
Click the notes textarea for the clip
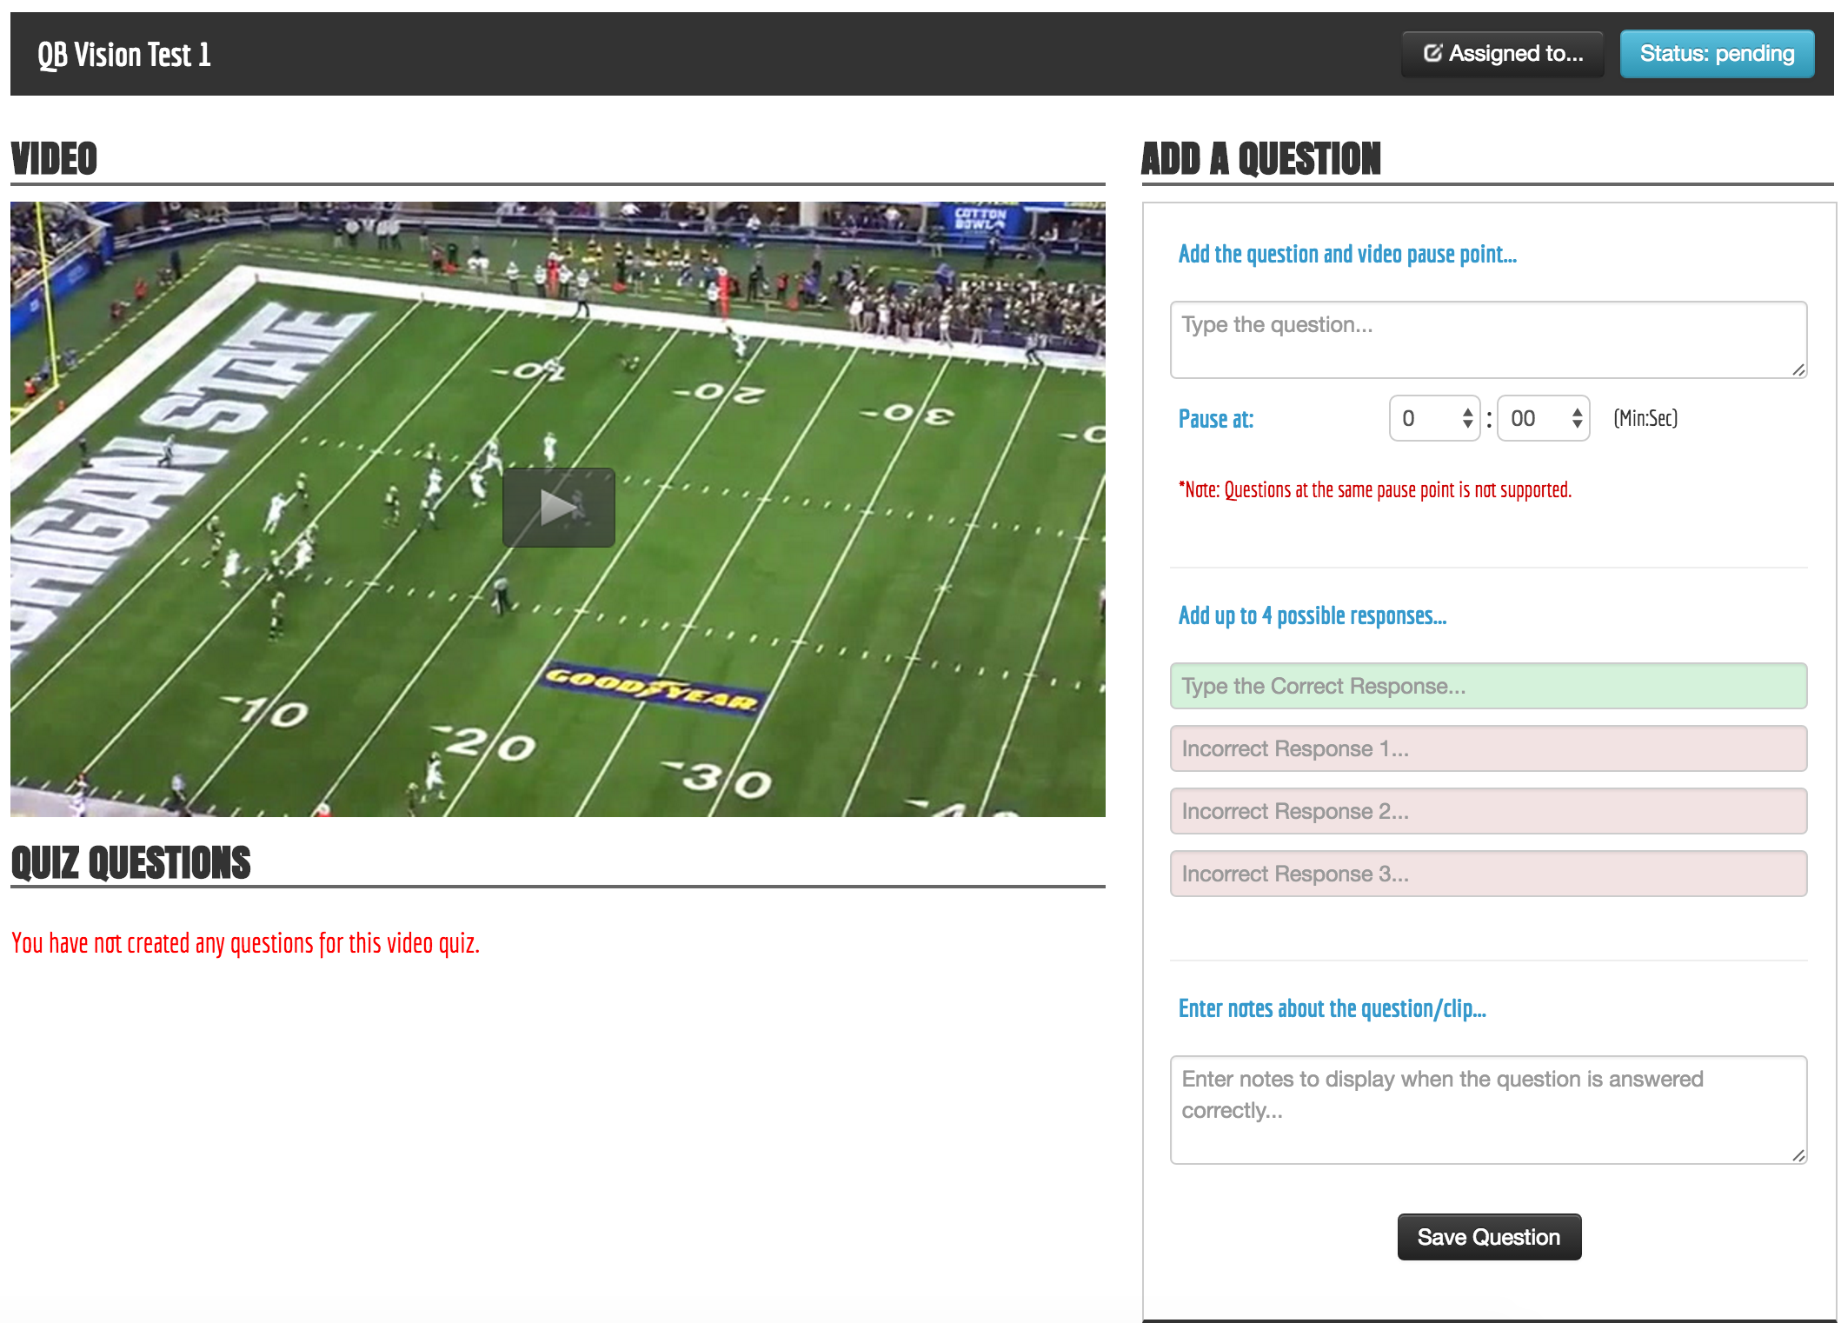[1486, 1108]
